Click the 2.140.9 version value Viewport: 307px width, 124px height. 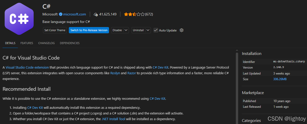pos(279,68)
